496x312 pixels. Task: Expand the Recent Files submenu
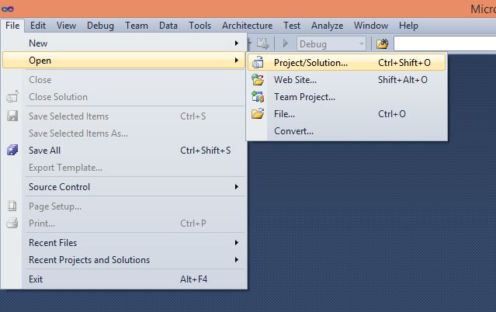pos(237,243)
